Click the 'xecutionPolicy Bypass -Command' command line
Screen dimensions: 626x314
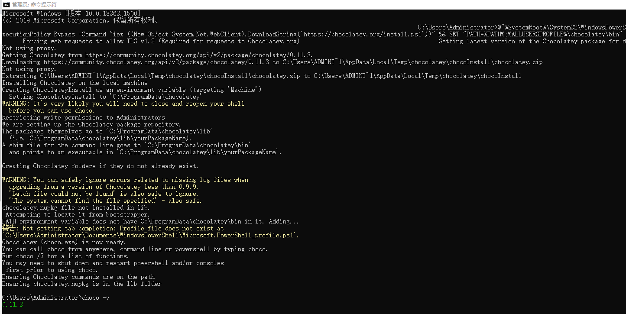[x=312, y=34]
